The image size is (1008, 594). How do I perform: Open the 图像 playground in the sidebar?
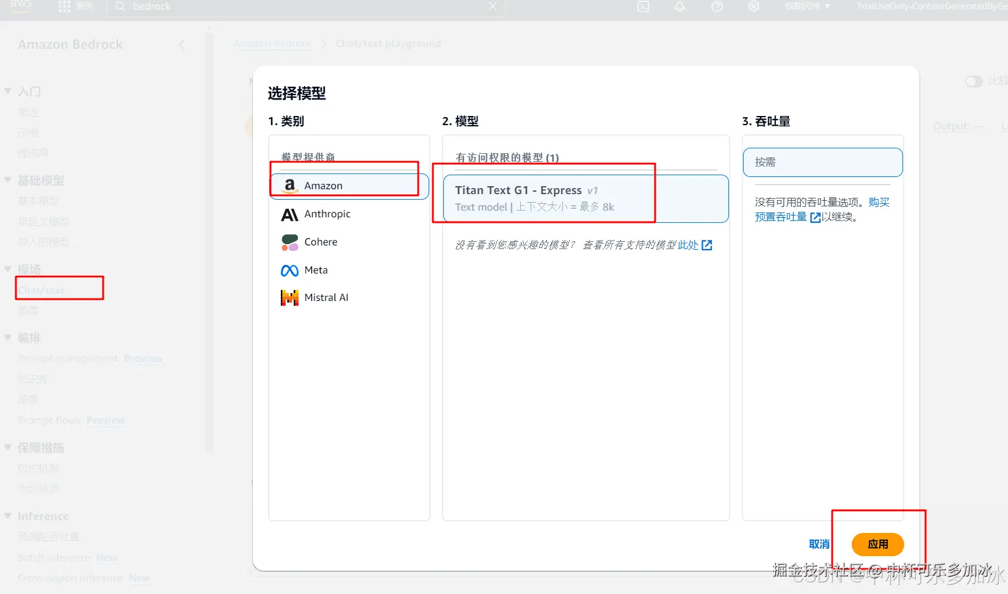coord(28,311)
